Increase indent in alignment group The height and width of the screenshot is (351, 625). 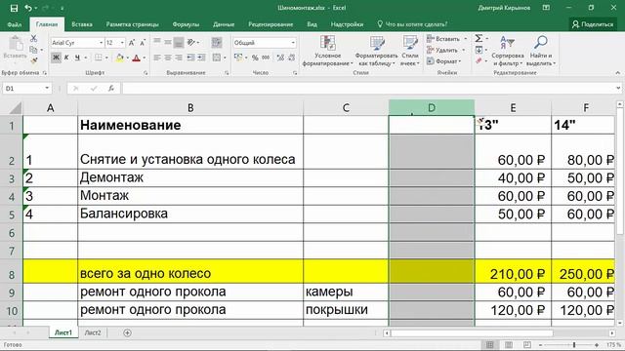(x=202, y=58)
